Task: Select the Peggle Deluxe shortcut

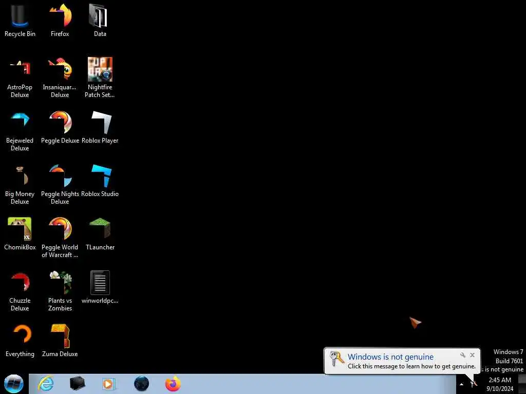Action: tap(60, 127)
